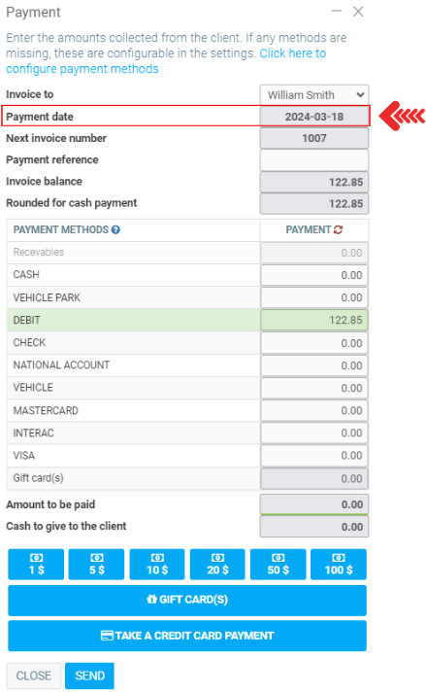This screenshot has height=692, width=426.
Task: Send the payment
Action: pos(89,675)
